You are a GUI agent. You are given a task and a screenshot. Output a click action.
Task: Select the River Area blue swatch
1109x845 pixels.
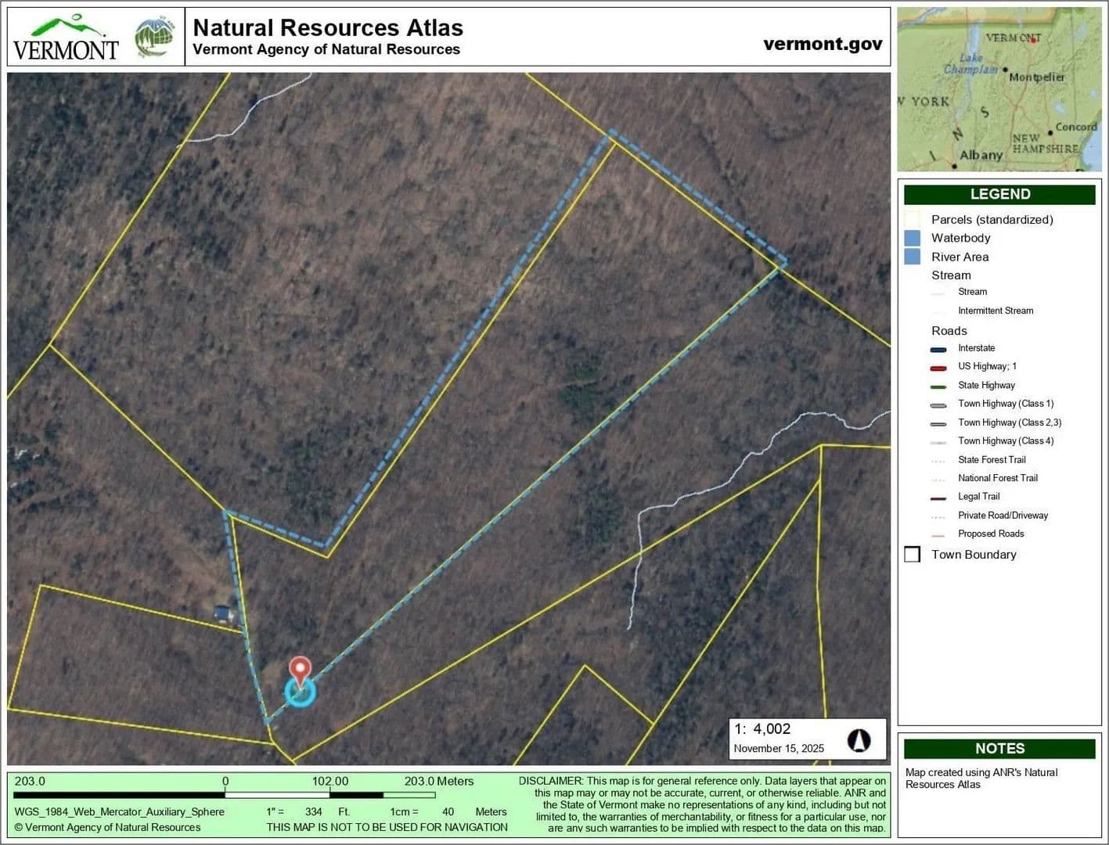click(913, 257)
